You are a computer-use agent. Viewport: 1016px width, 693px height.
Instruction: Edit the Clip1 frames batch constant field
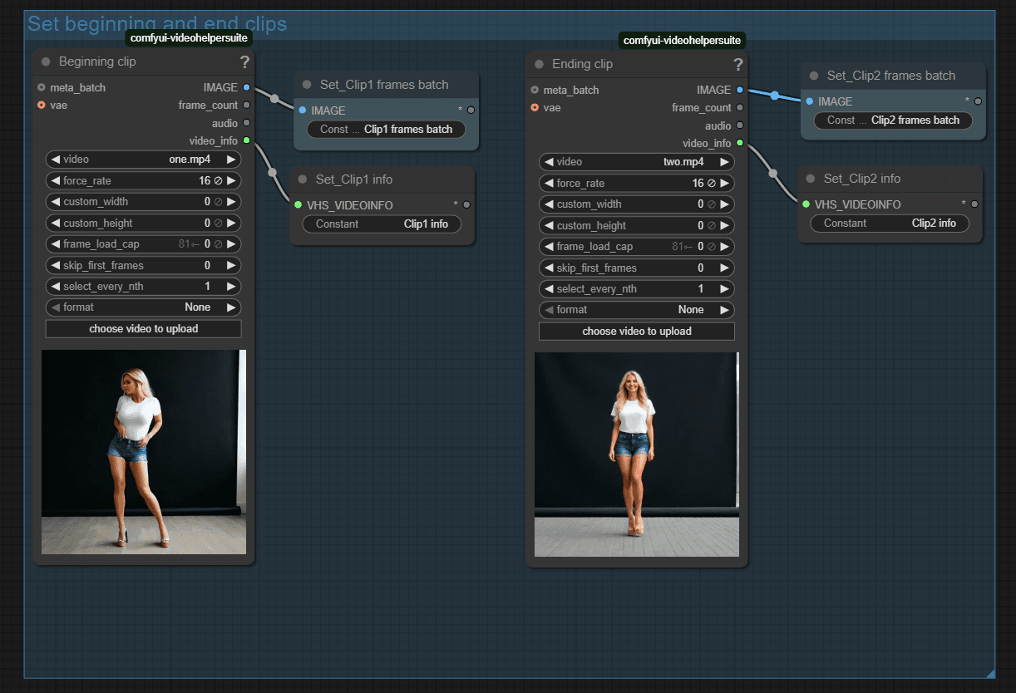pos(386,130)
